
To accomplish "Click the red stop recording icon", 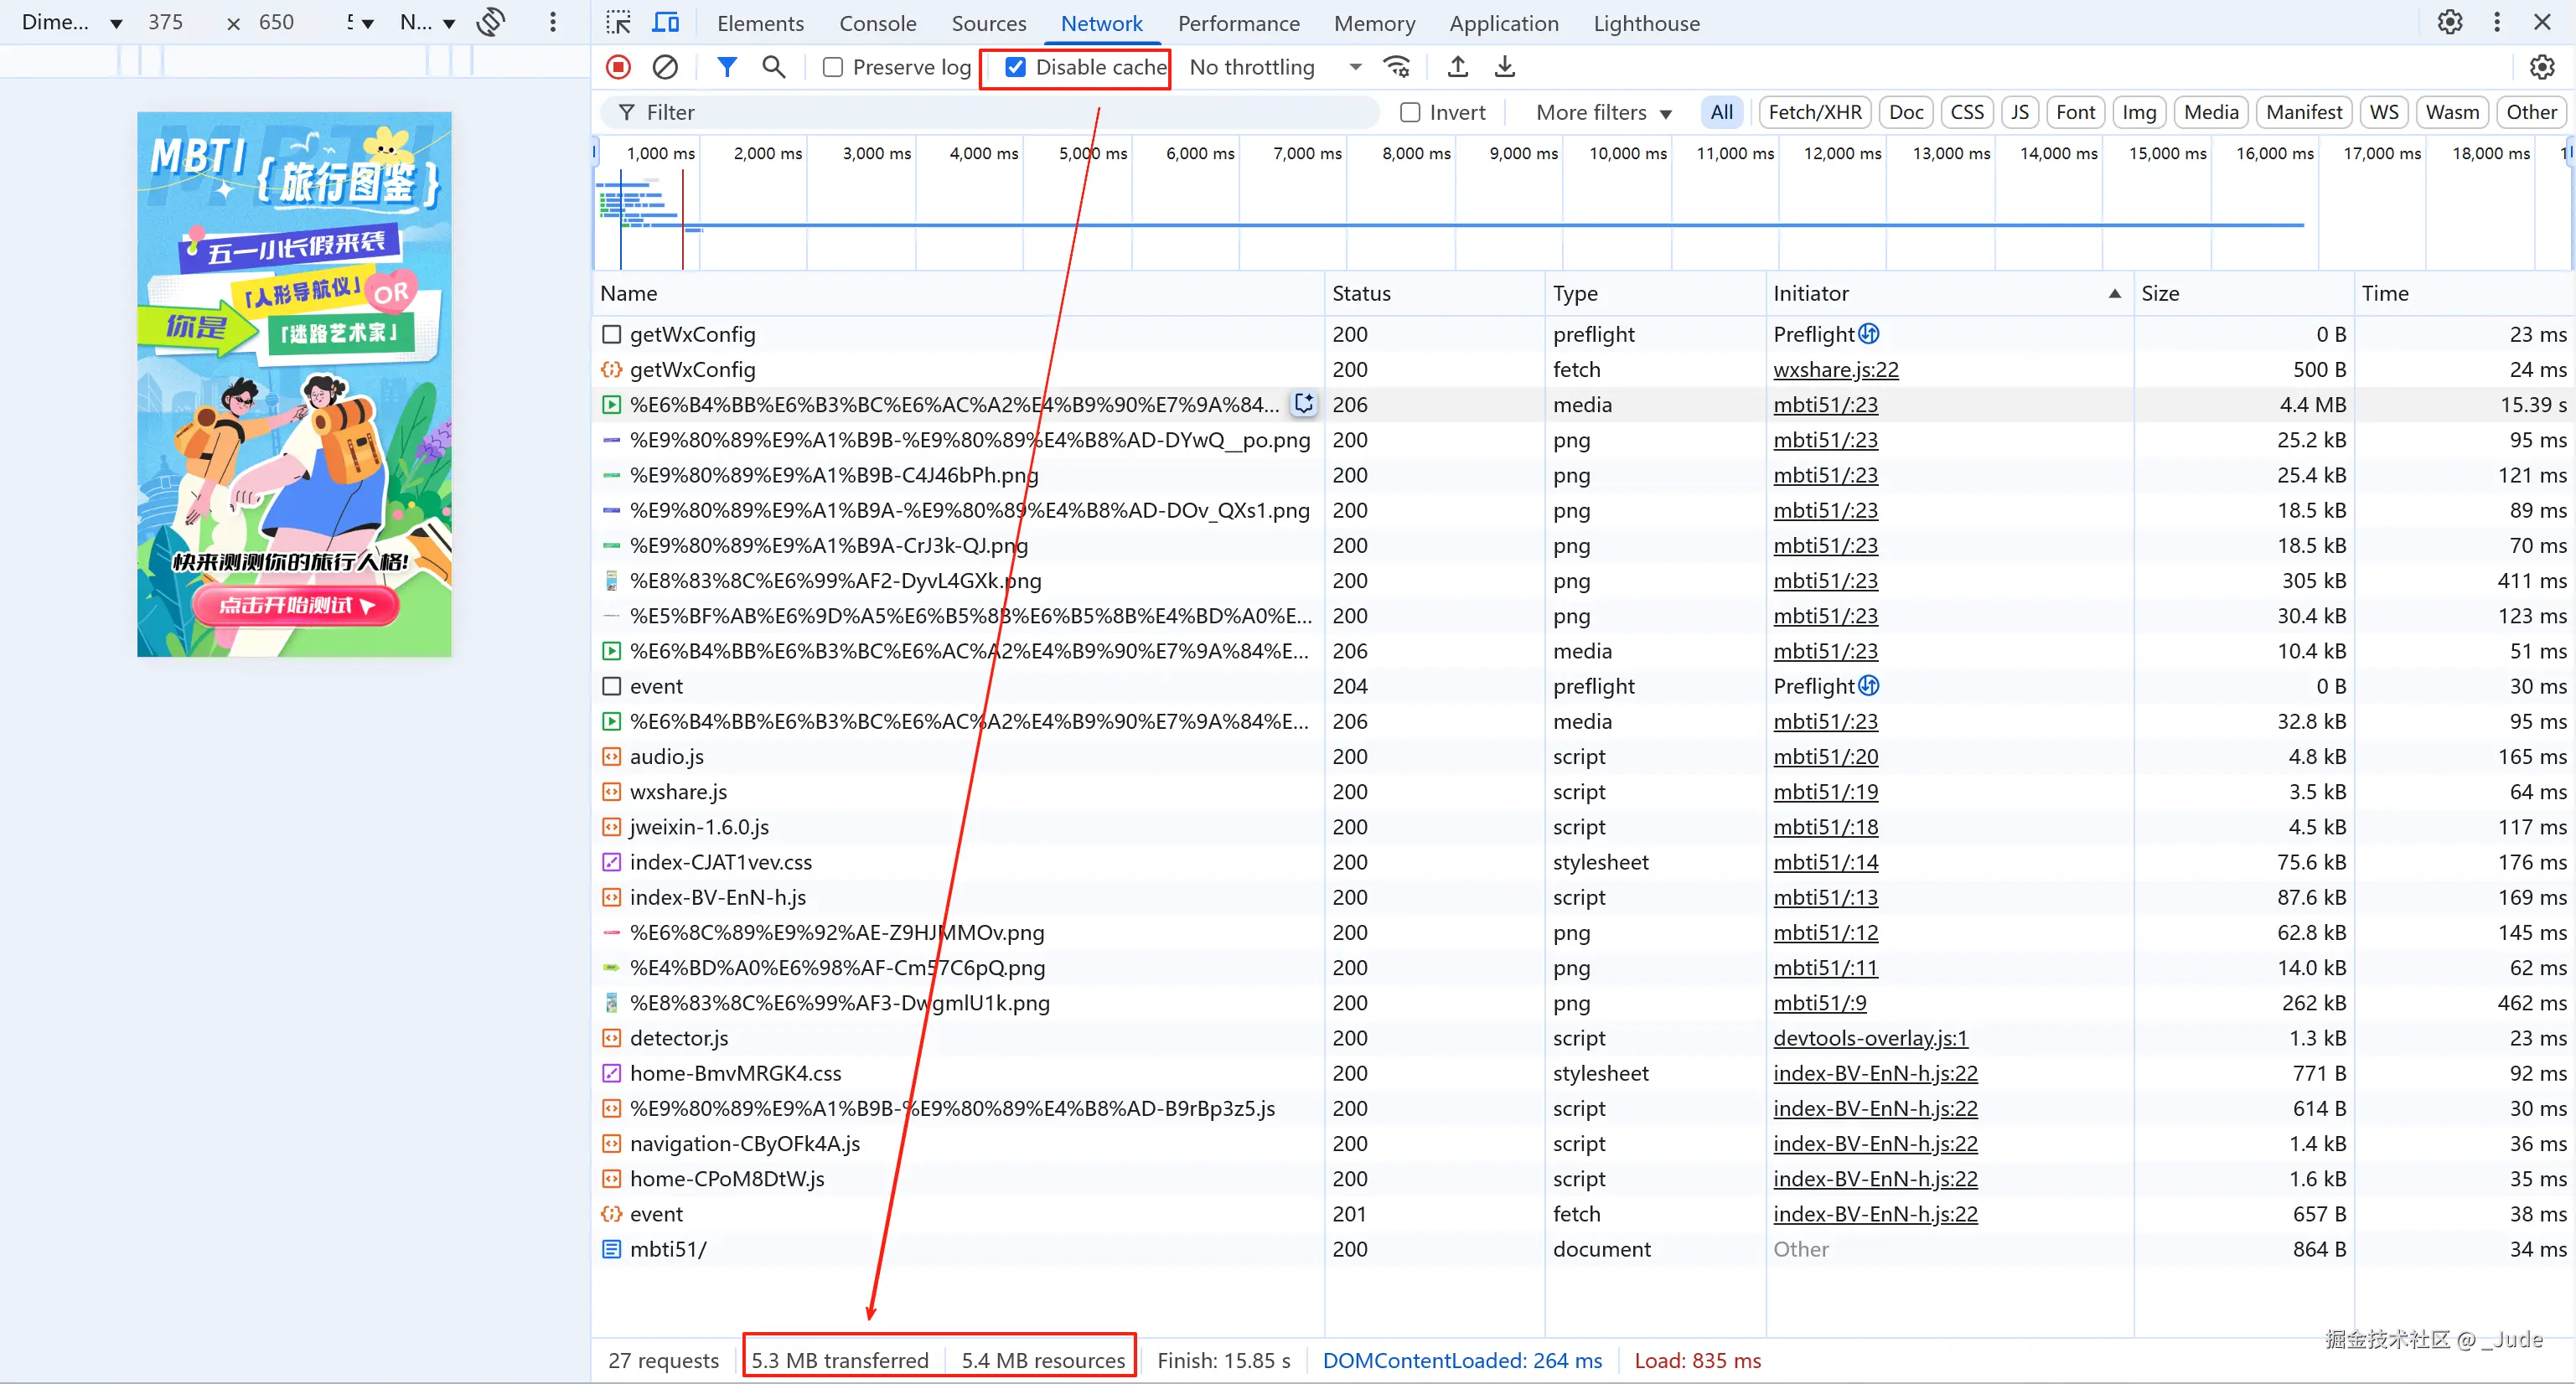I will point(618,67).
